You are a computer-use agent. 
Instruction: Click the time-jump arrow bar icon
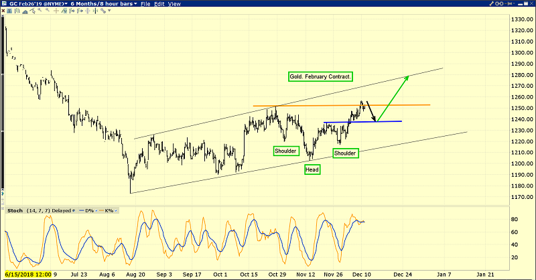click(x=95, y=11)
